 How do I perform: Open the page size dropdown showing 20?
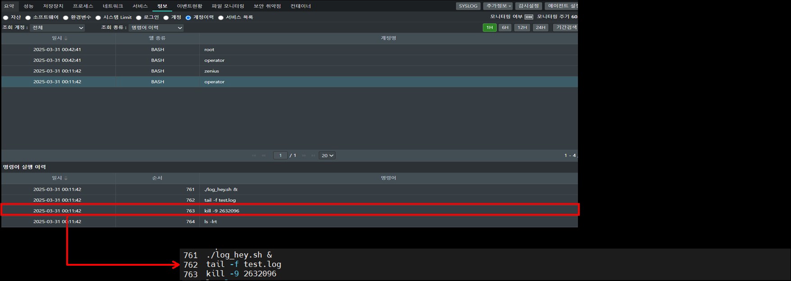(x=327, y=155)
